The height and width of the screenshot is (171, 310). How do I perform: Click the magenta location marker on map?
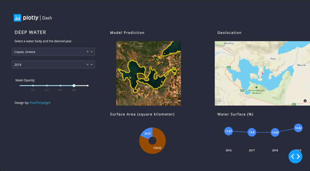pyautogui.click(x=262, y=73)
